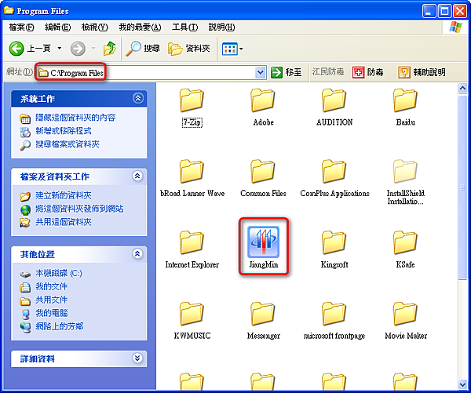Expand the 詳細資料 panel
The height and width of the screenshot is (393, 471).
pyautogui.click(x=137, y=358)
